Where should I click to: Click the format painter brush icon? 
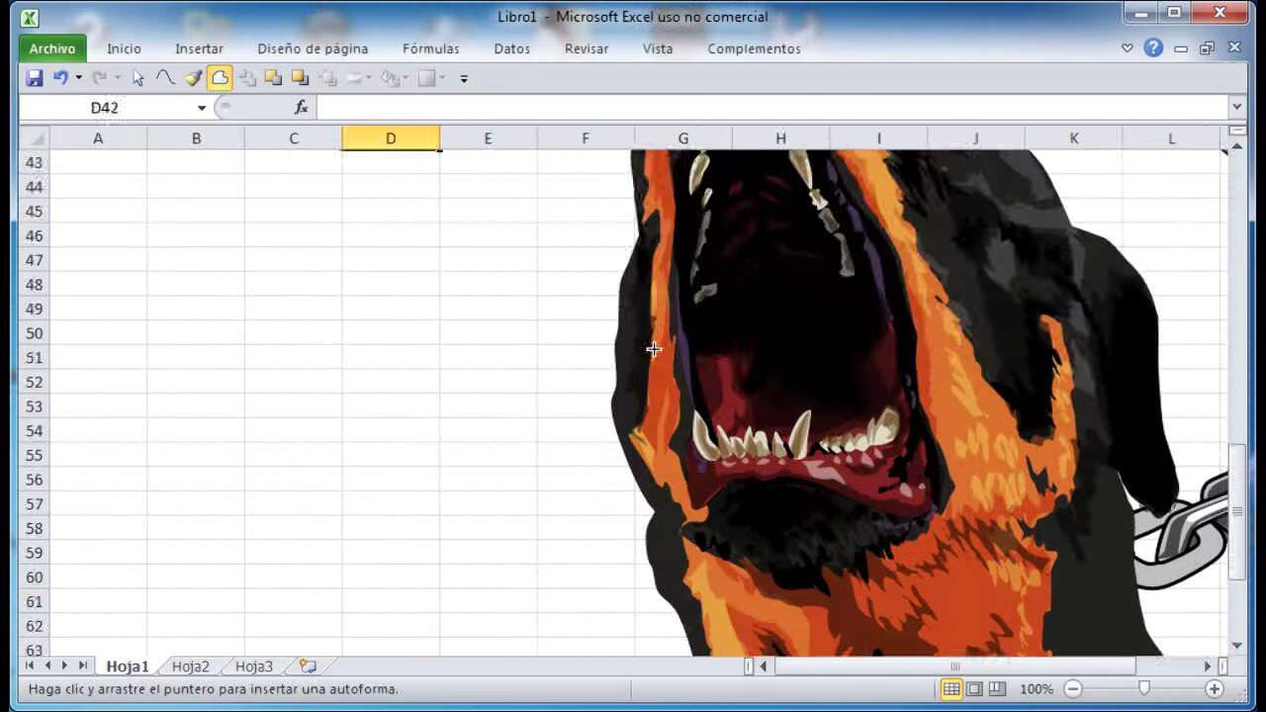tap(193, 78)
